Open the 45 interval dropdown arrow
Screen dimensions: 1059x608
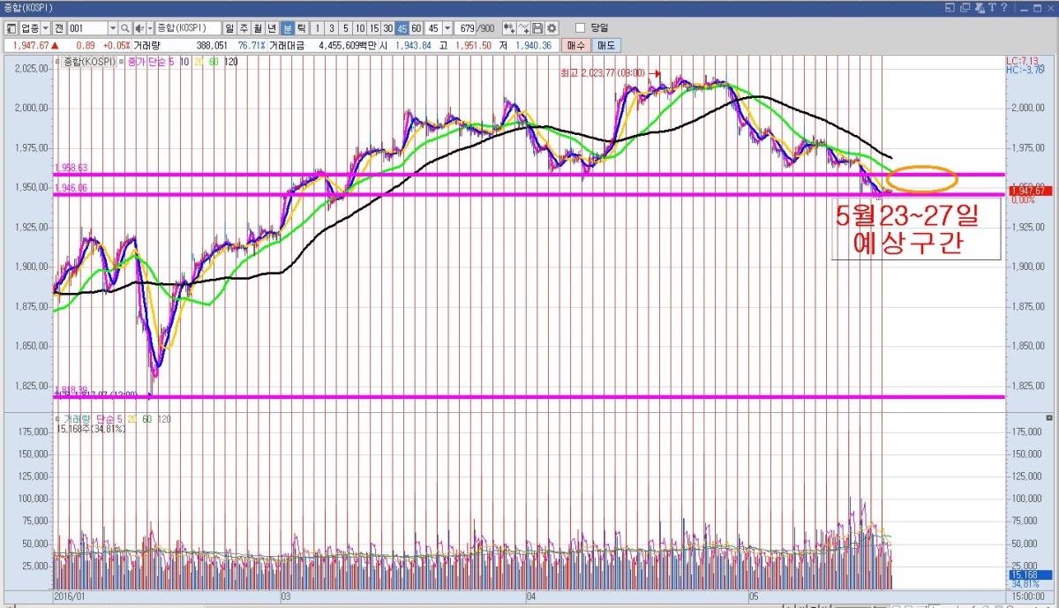point(447,28)
